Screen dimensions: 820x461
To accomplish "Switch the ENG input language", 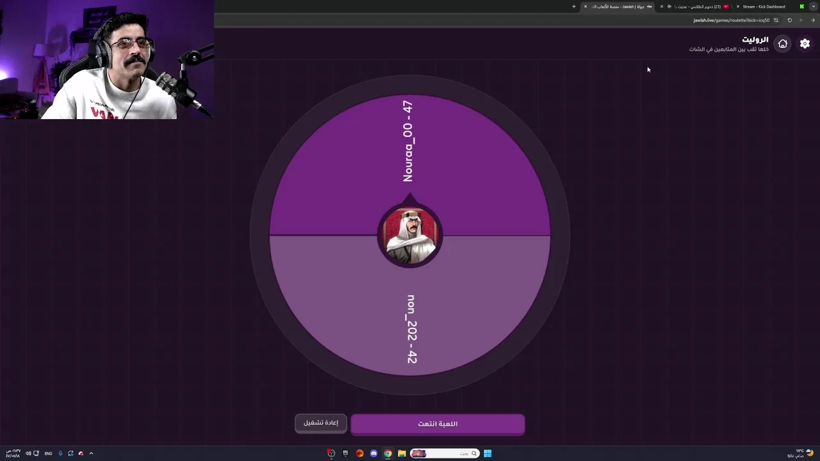I will pyautogui.click(x=48, y=453).
